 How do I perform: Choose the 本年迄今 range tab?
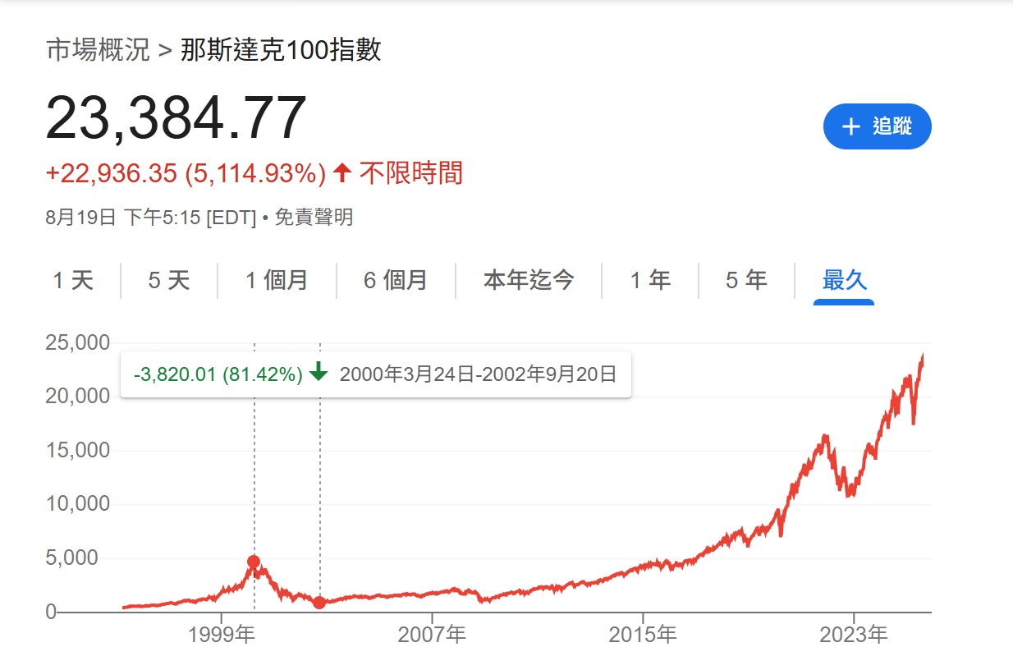529,280
